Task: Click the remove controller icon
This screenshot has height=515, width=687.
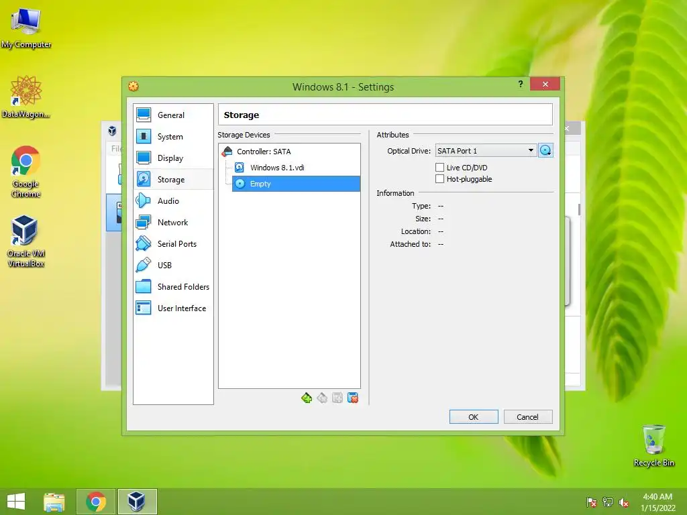Action: [x=322, y=398]
